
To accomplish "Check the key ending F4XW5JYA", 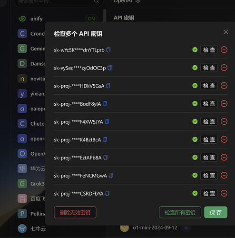I will click(209, 121).
